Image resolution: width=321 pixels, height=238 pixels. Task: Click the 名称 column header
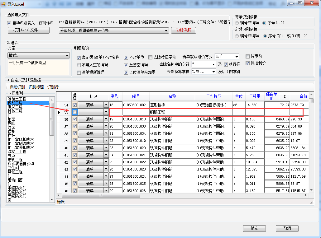172,96
